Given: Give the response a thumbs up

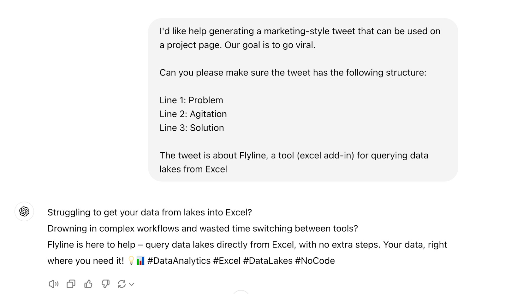Looking at the screenshot, I should pyautogui.click(x=88, y=284).
